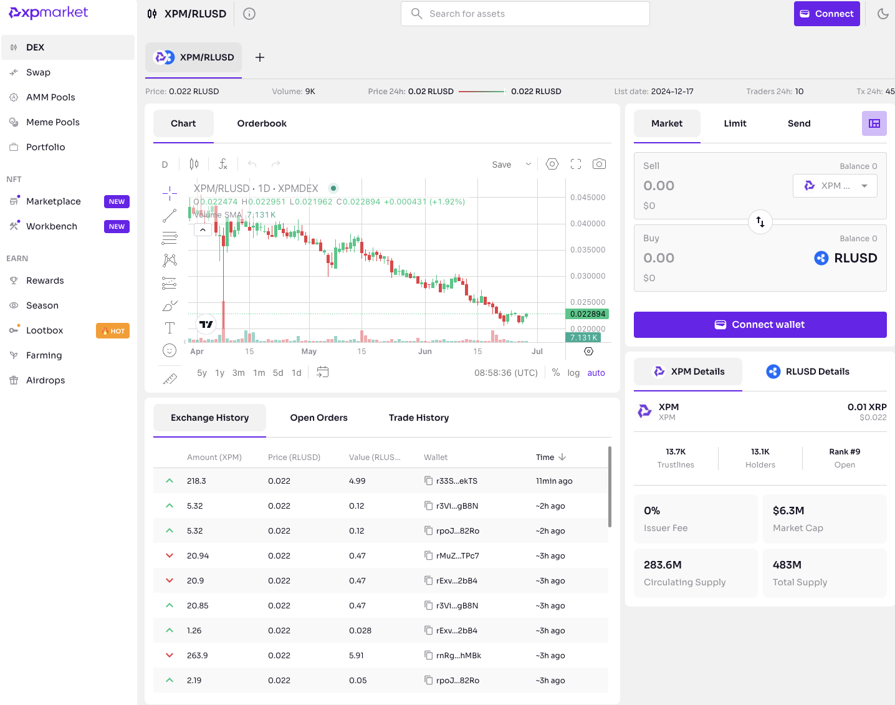Select the forecasting and measurement tool
Viewport: 895px width, 705px height.
point(170,283)
